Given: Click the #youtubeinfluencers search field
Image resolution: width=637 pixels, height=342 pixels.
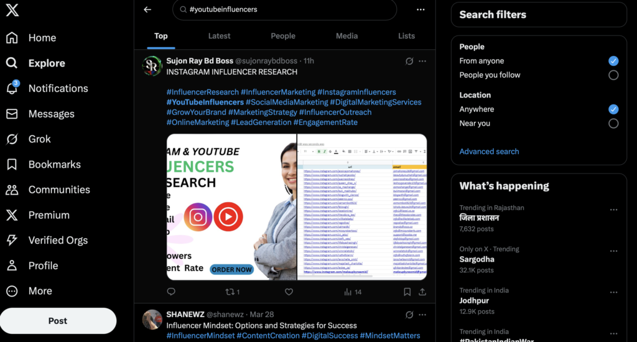Looking at the screenshot, I should click(284, 9).
